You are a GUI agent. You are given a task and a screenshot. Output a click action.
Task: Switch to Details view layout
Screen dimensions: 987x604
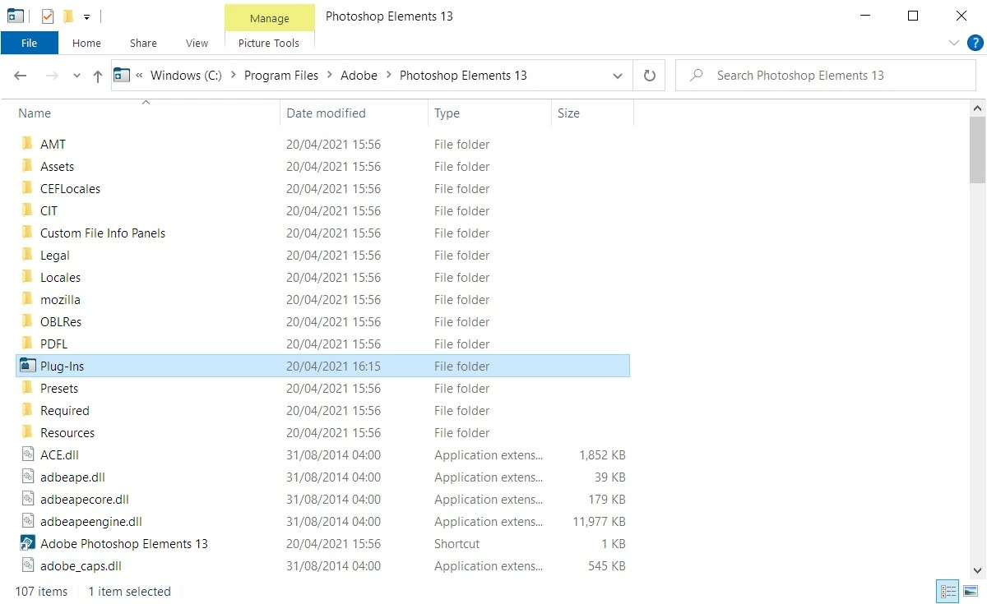click(948, 591)
